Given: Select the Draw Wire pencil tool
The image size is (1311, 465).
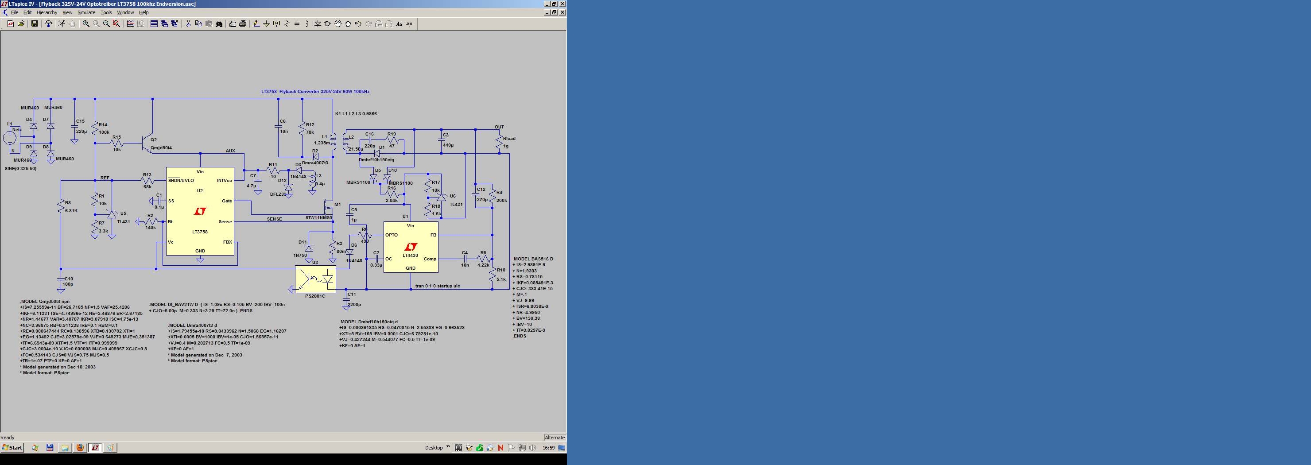Looking at the screenshot, I should point(256,24).
